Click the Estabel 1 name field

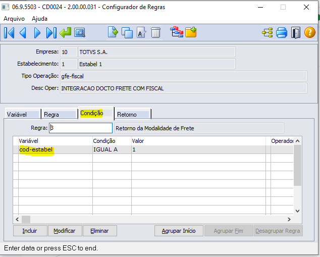[x=157, y=64]
